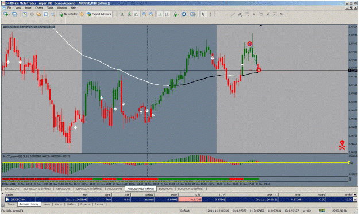Switch to the GBPUSD,M5 chart tab
This screenshot has height=214, width=359.
click(x=63, y=189)
